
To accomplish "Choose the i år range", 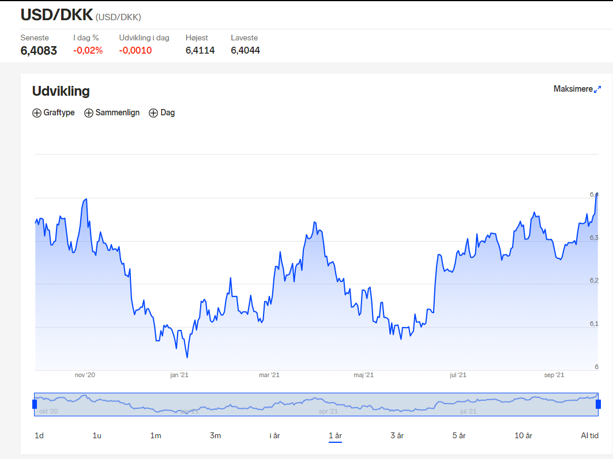I will (x=275, y=435).
